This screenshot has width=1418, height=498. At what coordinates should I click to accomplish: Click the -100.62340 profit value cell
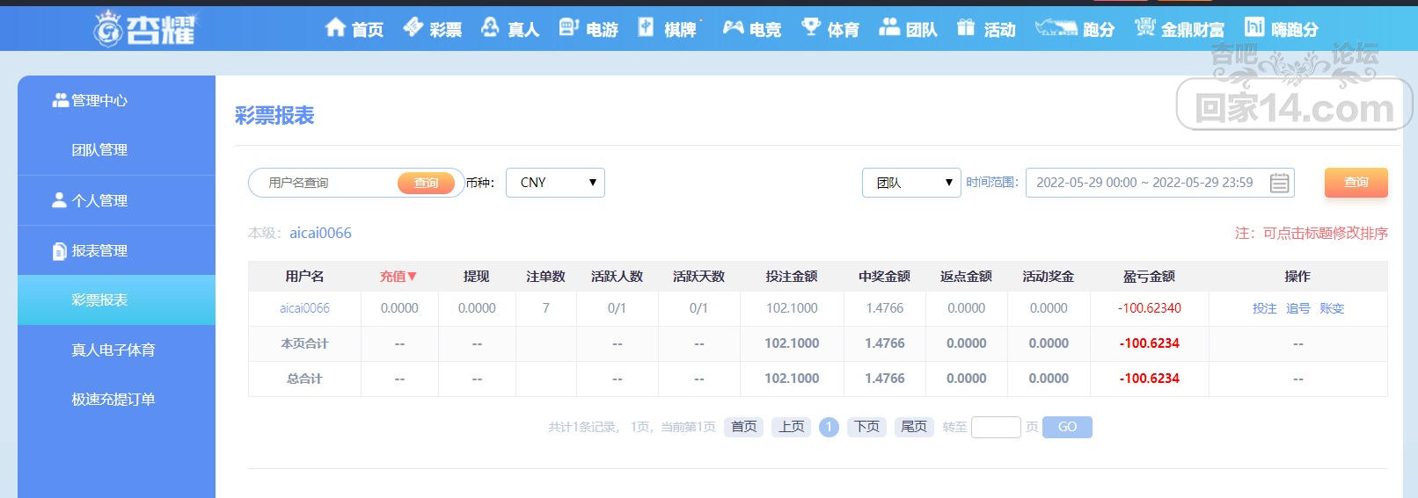point(1150,308)
